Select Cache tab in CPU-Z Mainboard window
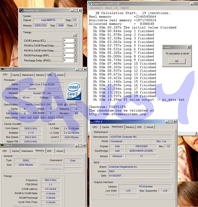 click(x=105, y=127)
